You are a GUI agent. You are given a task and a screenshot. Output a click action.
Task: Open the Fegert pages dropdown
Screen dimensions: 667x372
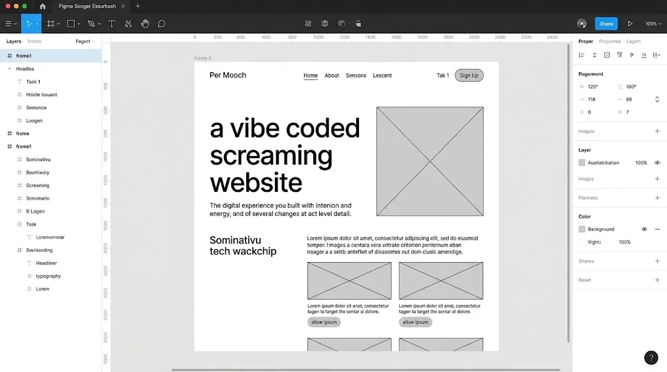click(85, 41)
